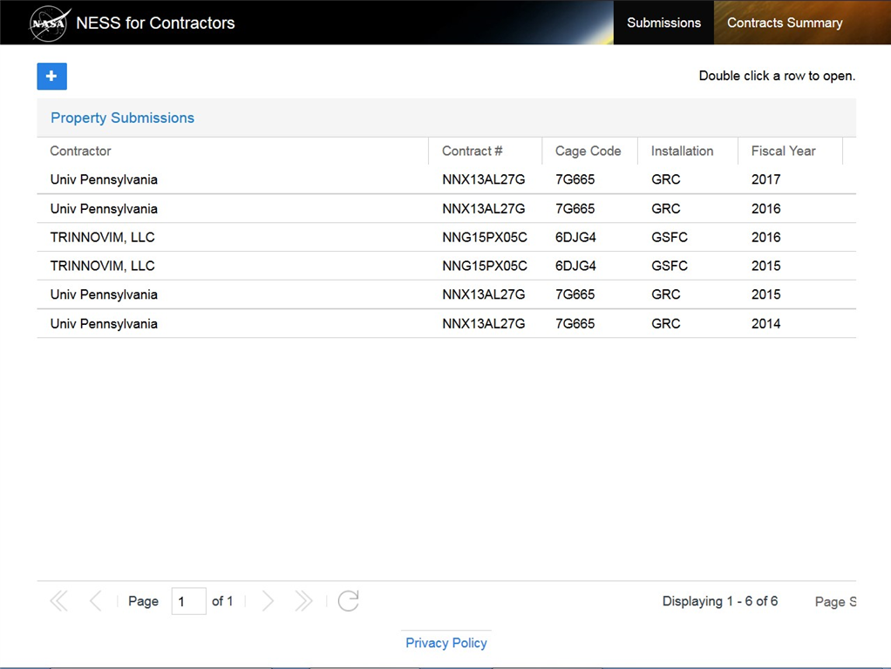
Task: Switch to Contracts Summary tab
Action: click(785, 23)
